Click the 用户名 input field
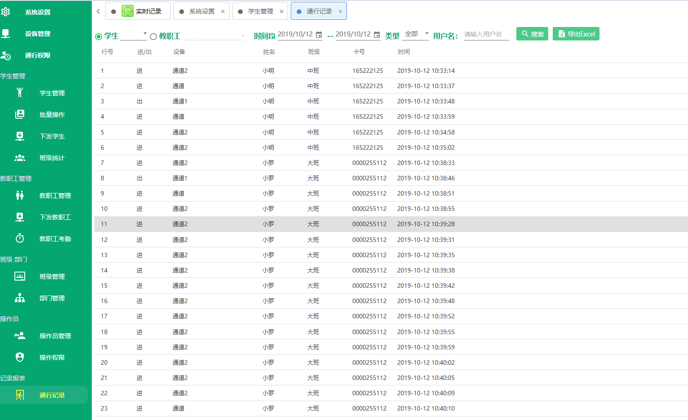688x420 pixels. [486, 34]
